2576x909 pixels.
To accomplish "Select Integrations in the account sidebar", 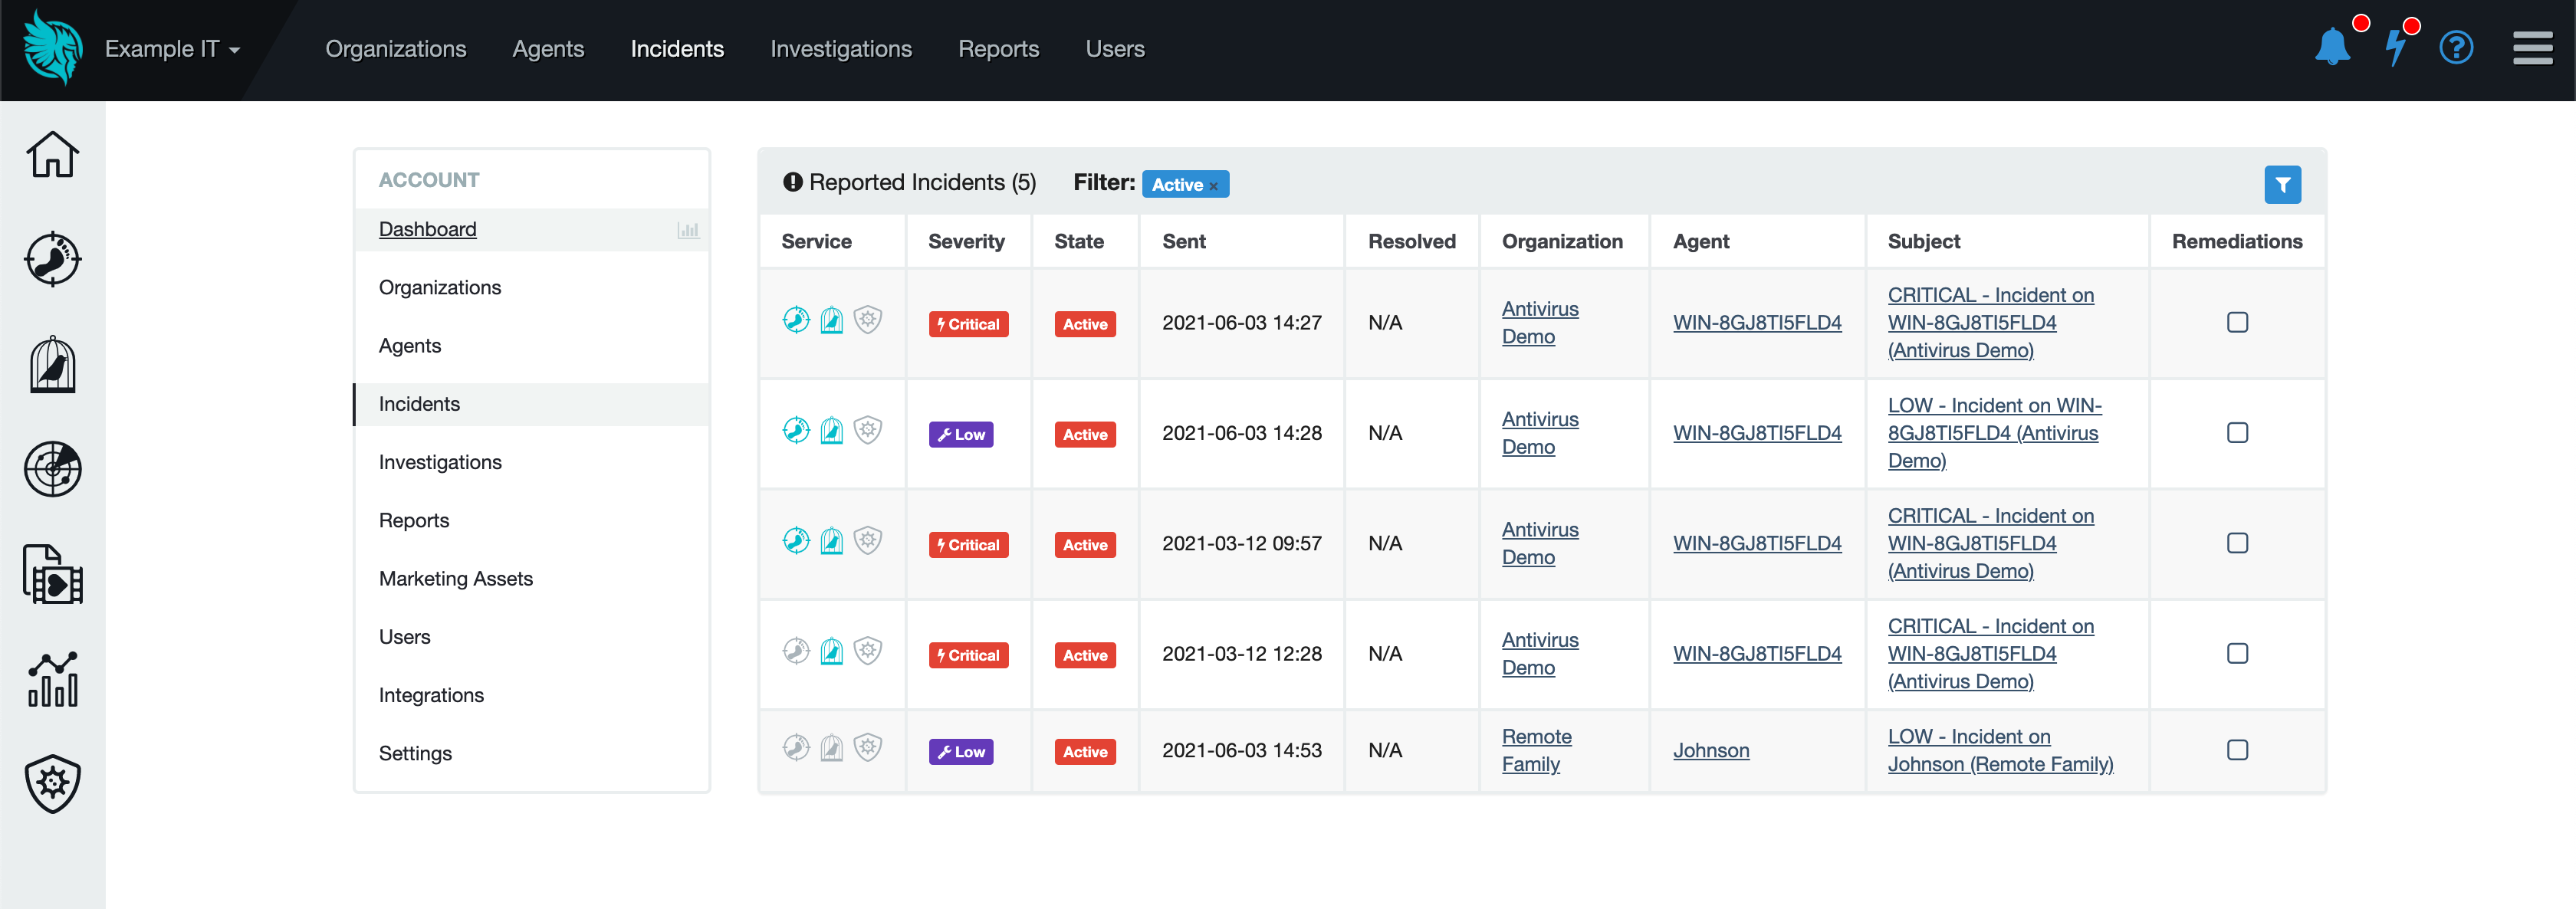I will tap(431, 695).
